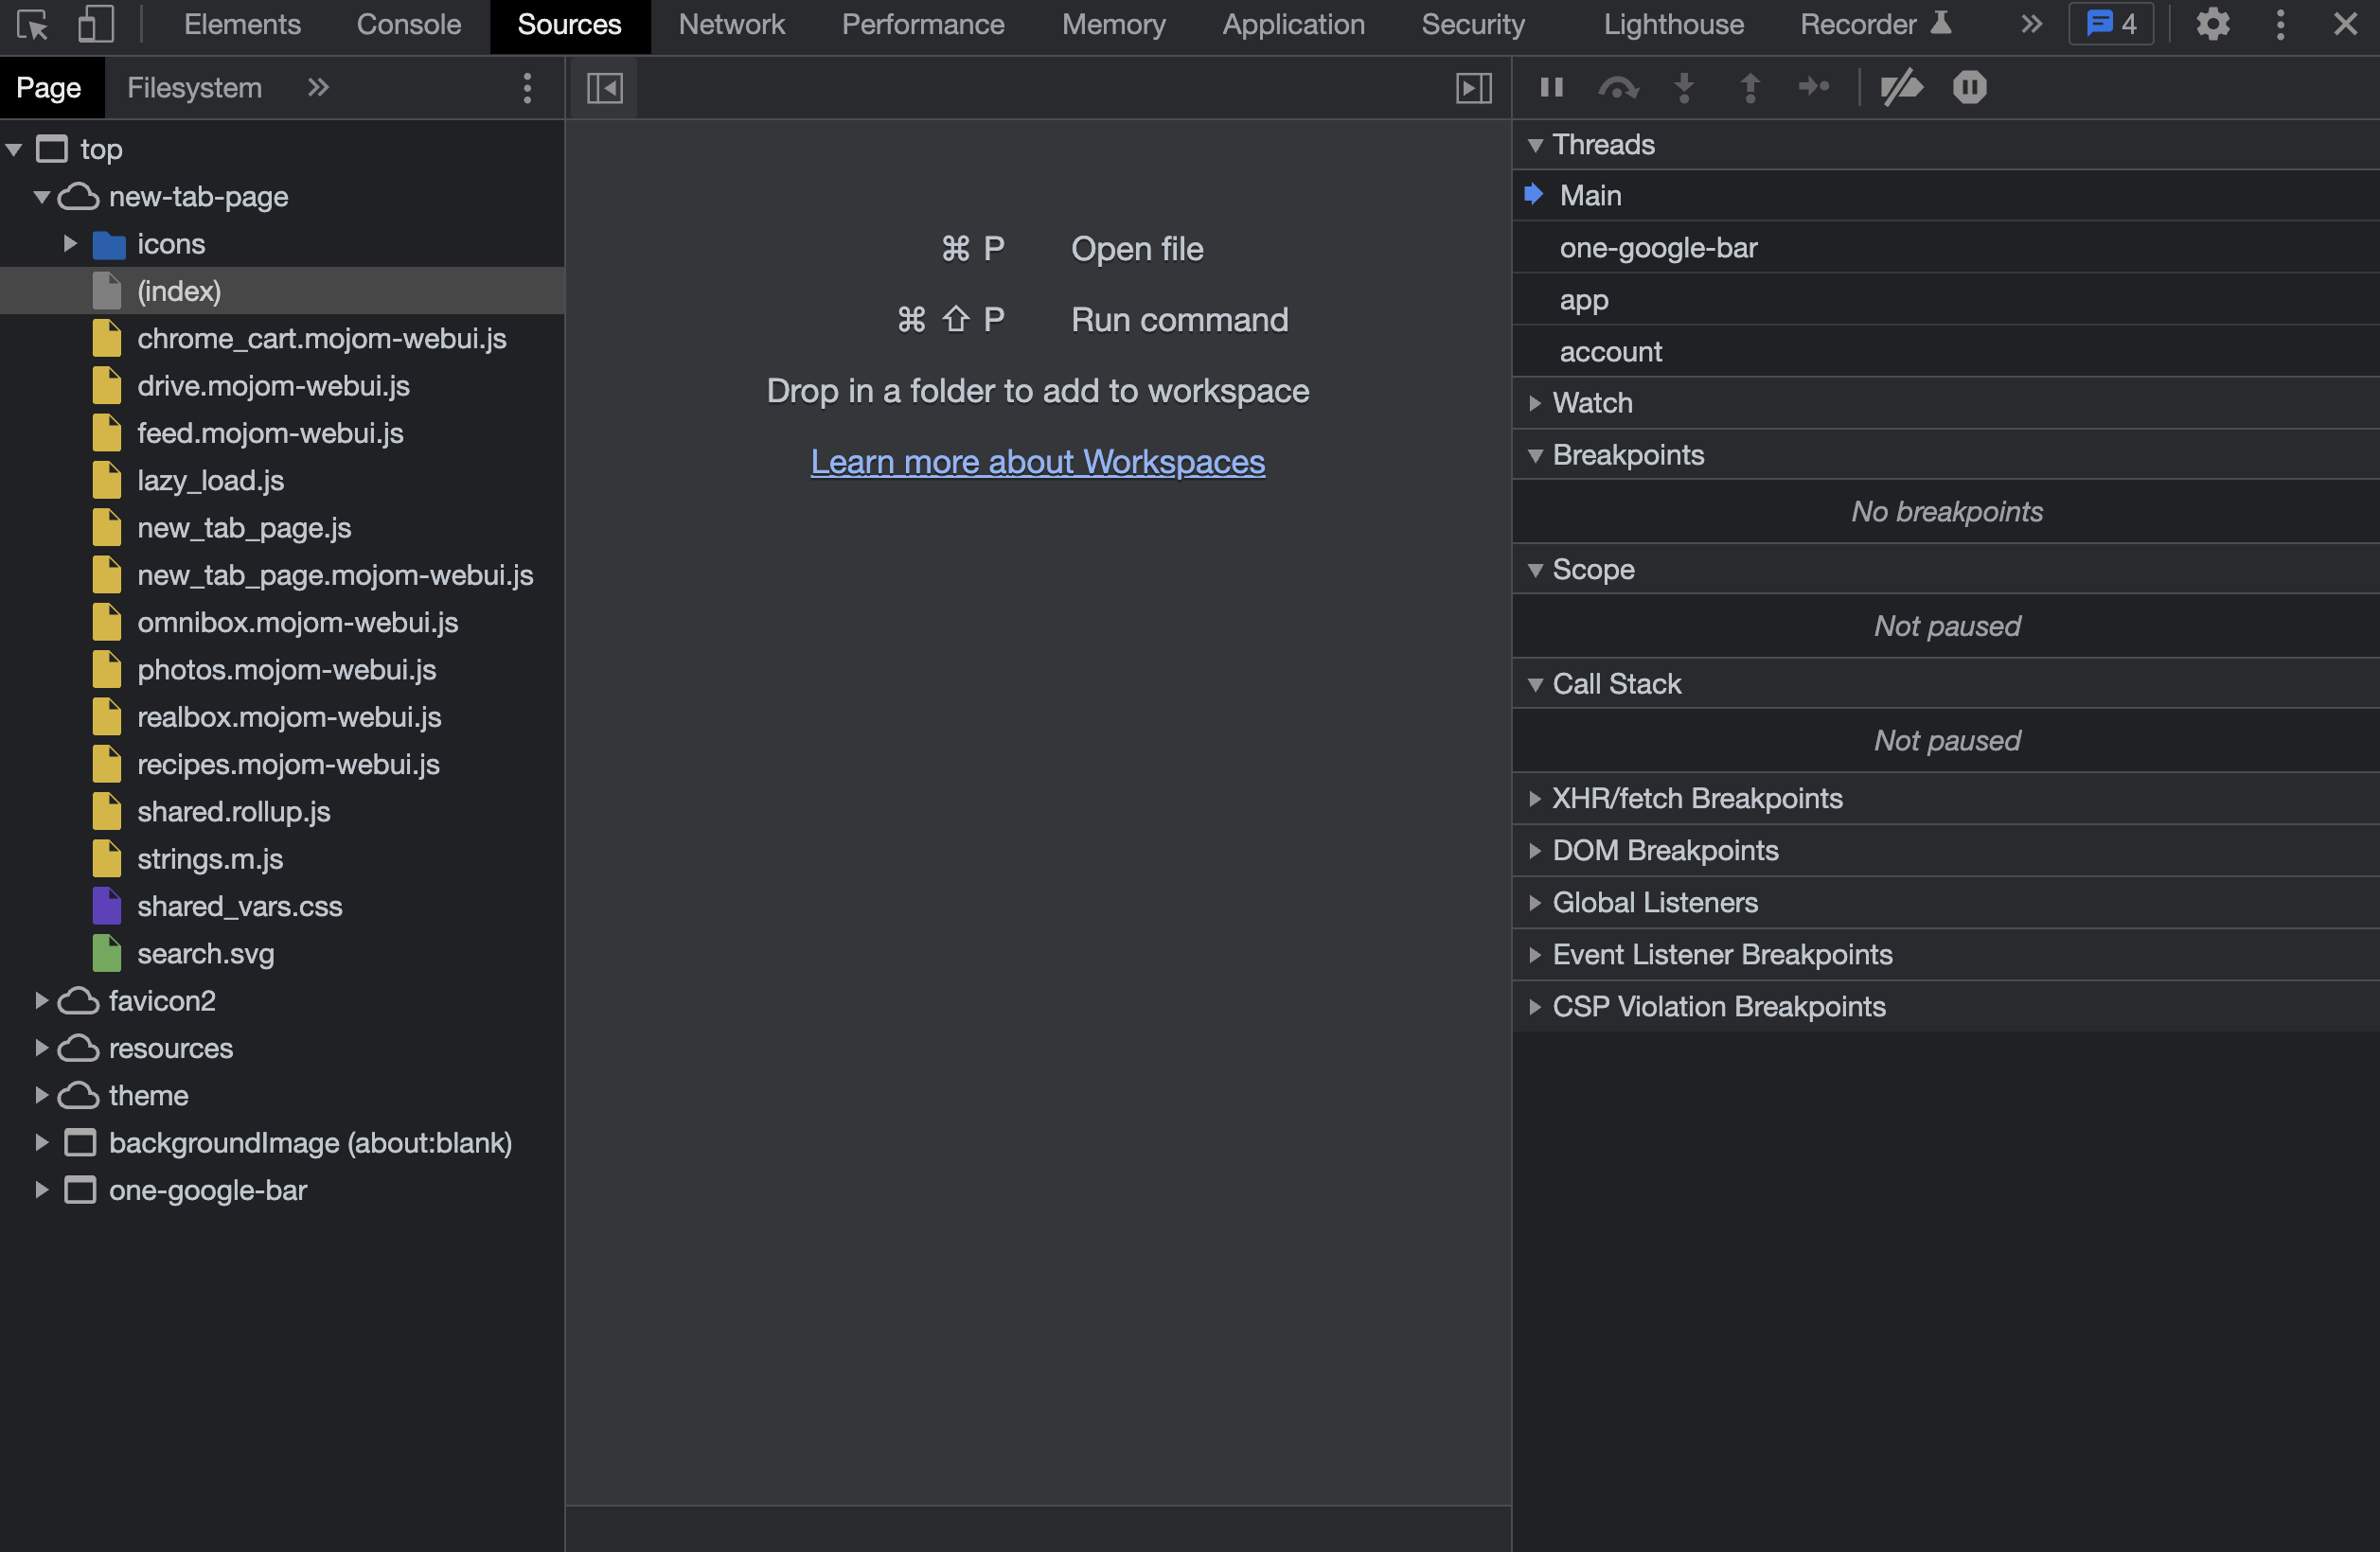Click the step out arrow icon
This screenshot has height=1552, width=2380.
pyautogui.click(x=1749, y=88)
